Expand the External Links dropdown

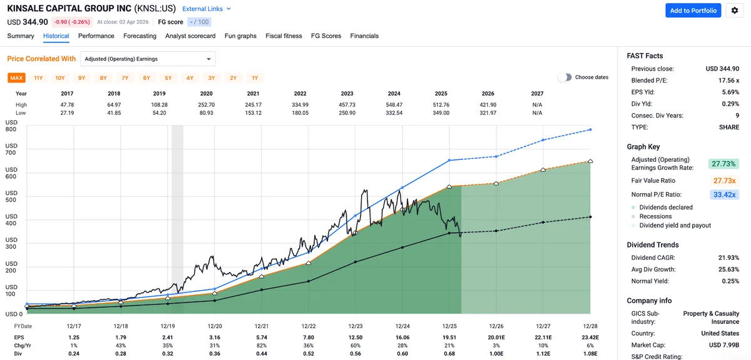(207, 9)
